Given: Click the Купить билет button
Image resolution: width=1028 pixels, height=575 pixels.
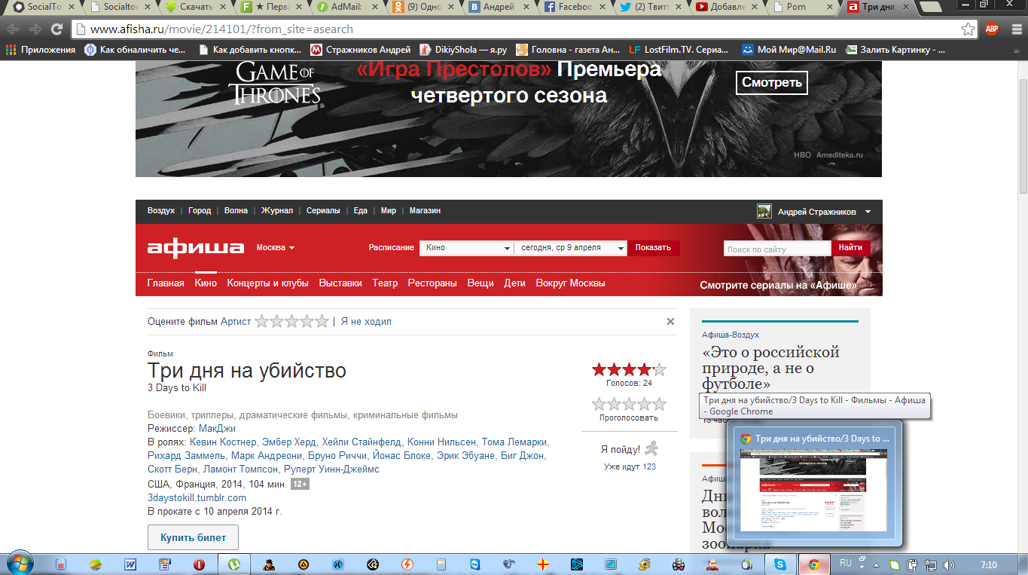Looking at the screenshot, I should coord(193,538).
